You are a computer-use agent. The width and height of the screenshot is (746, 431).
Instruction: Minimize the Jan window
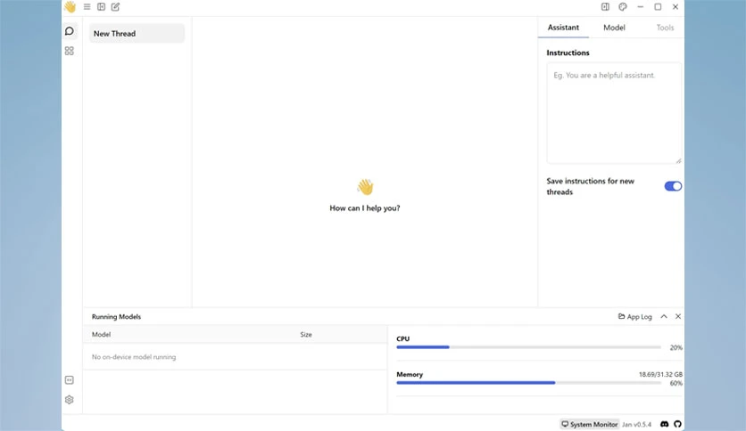pos(641,6)
